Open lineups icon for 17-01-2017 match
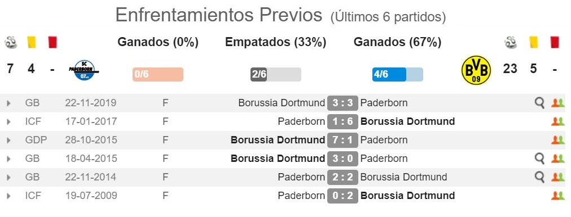The width and height of the screenshot is (571, 217). coord(557,121)
